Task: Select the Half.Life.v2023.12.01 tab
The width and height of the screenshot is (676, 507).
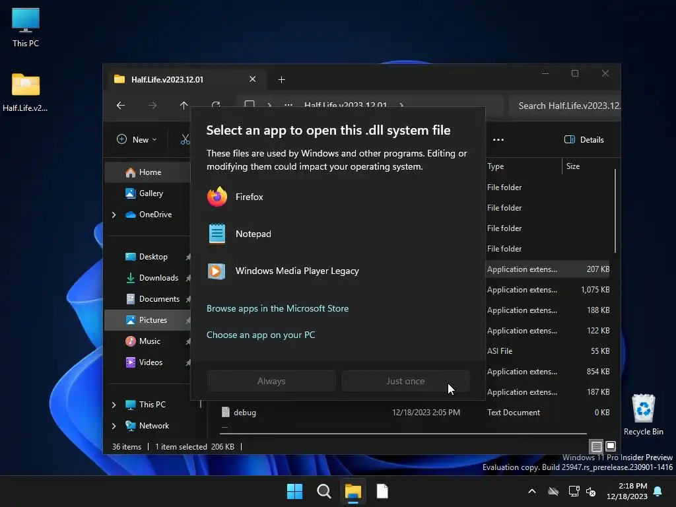Action: point(186,79)
